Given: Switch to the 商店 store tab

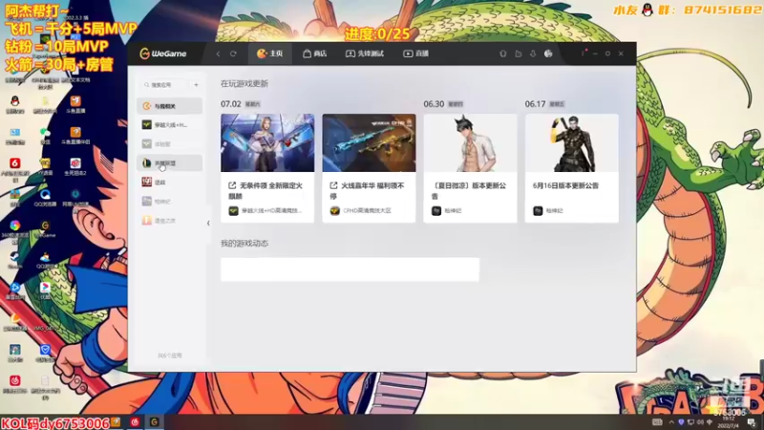Looking at the screenshot, I should (315, 54).
